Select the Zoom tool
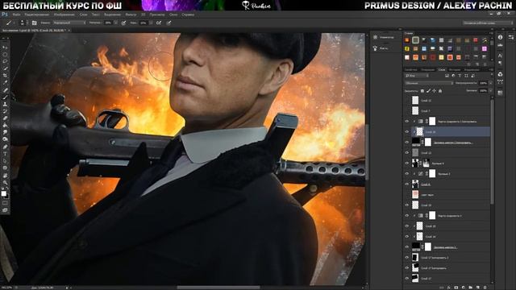The image size is (516, 290). (x=5, y=183)
